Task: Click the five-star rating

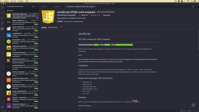Action: click(95, 15)
